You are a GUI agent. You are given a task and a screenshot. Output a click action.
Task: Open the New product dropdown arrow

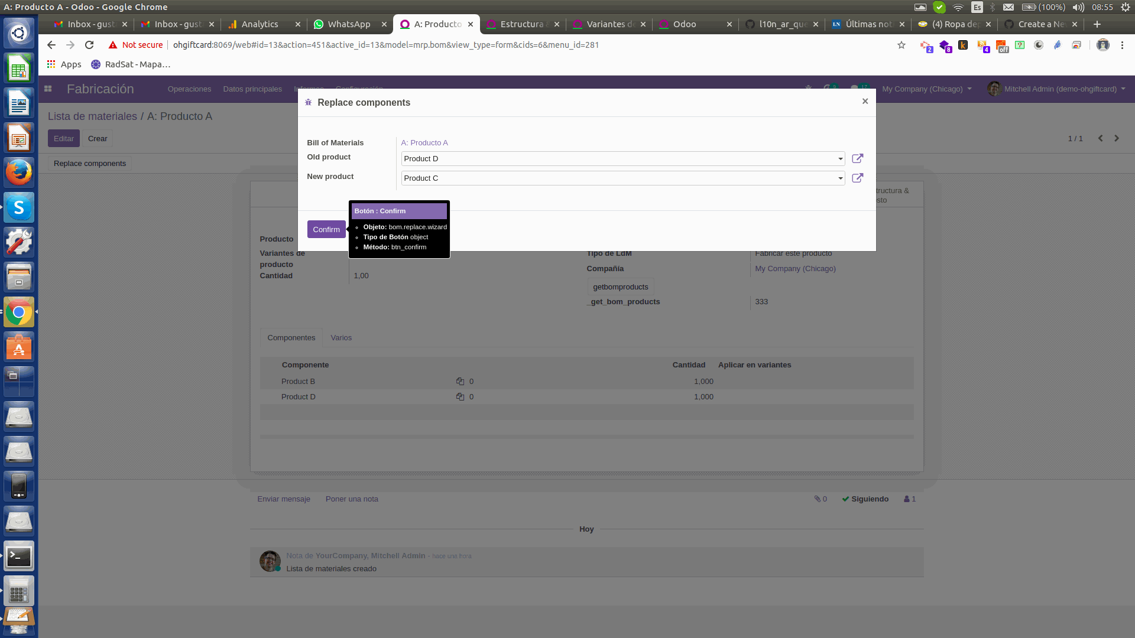840,178
